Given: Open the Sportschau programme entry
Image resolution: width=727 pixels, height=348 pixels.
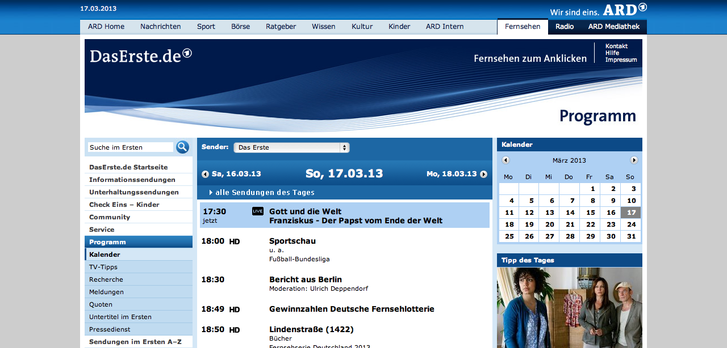Looking at the screenshot, I should point(293,241).
